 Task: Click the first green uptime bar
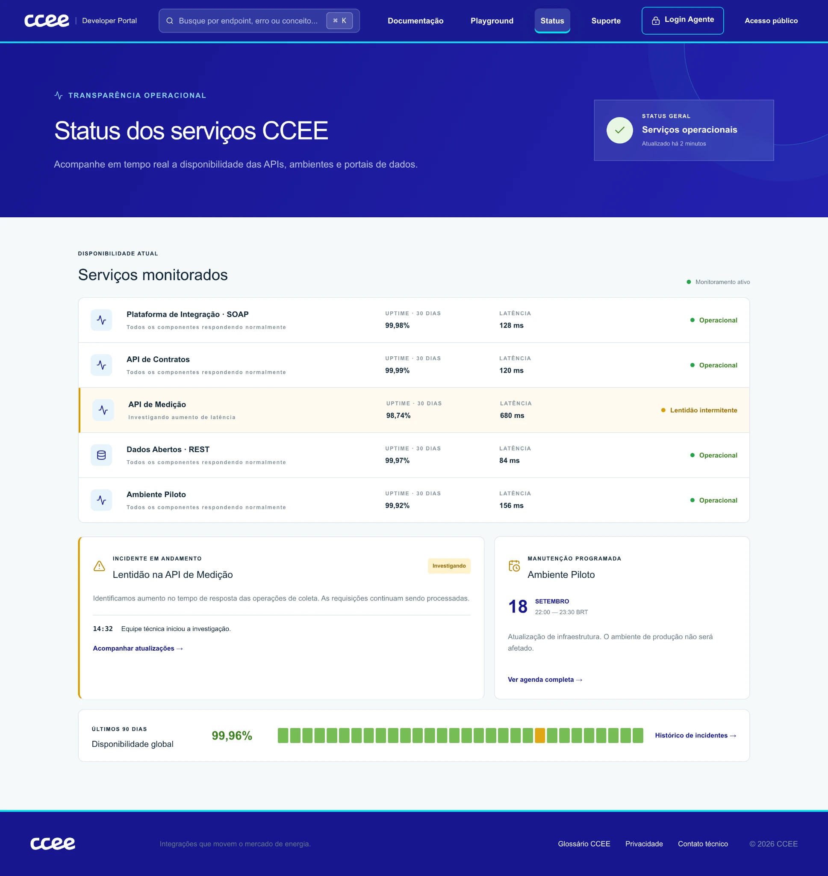[x=283, y=736]
